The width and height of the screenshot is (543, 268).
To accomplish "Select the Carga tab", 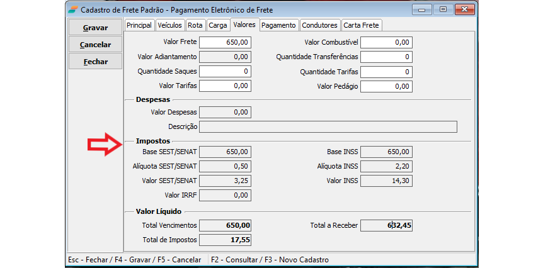I will point(217,25).
